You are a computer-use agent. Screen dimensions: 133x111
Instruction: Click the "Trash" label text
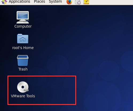pos(23,69)
